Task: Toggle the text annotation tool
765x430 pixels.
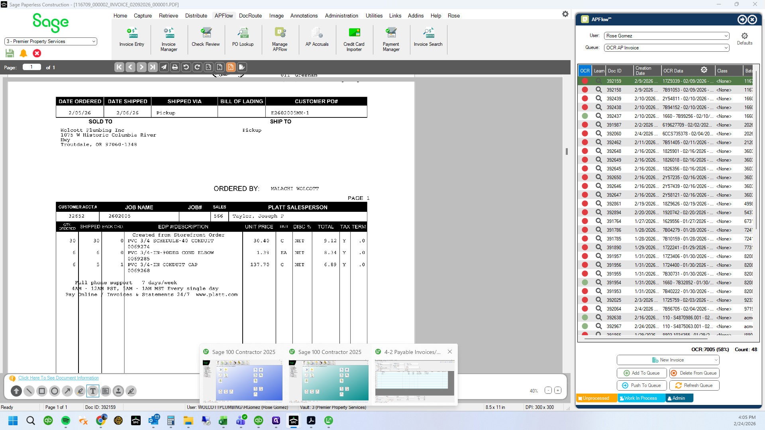Action: tap(93, 391)
